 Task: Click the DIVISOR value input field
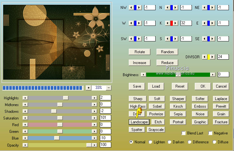tap(223, 57)
